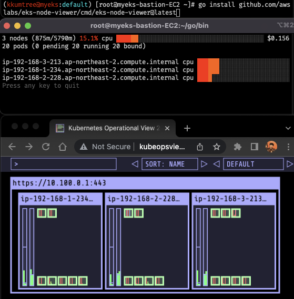The image size is (294, 299).
Task: Click the $0.156 cost value in terminal
Action: tap(278, 38)
